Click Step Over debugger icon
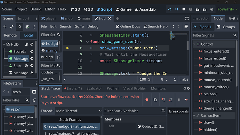Screen dimensions: 240x135 pyautogui.click(x=171, y=100)
